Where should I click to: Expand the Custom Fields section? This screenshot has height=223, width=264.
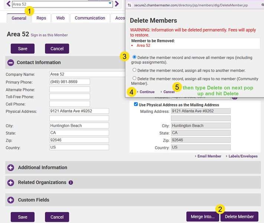pos(10,200)
